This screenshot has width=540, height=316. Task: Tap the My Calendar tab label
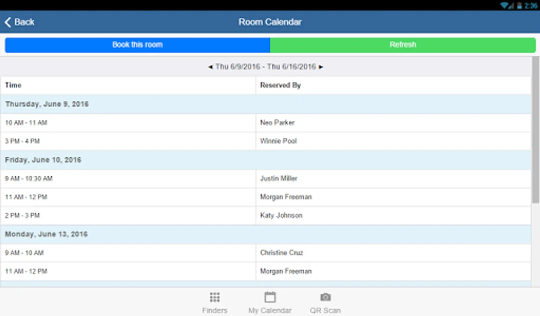click(270, 310)
